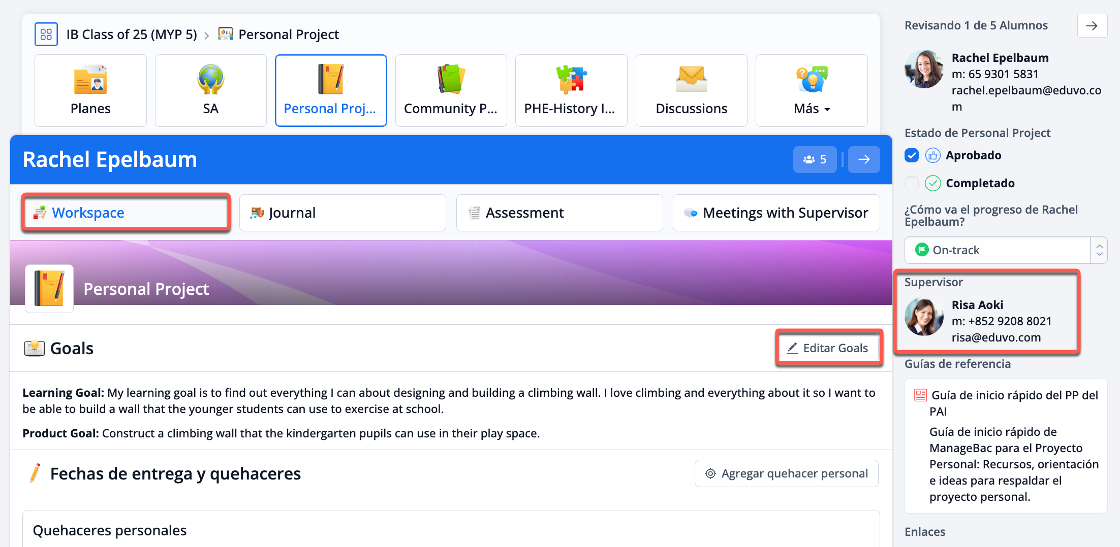Switch to the Assessment tab
This screenshot has height=547, width=1120.
coord(559,213)
